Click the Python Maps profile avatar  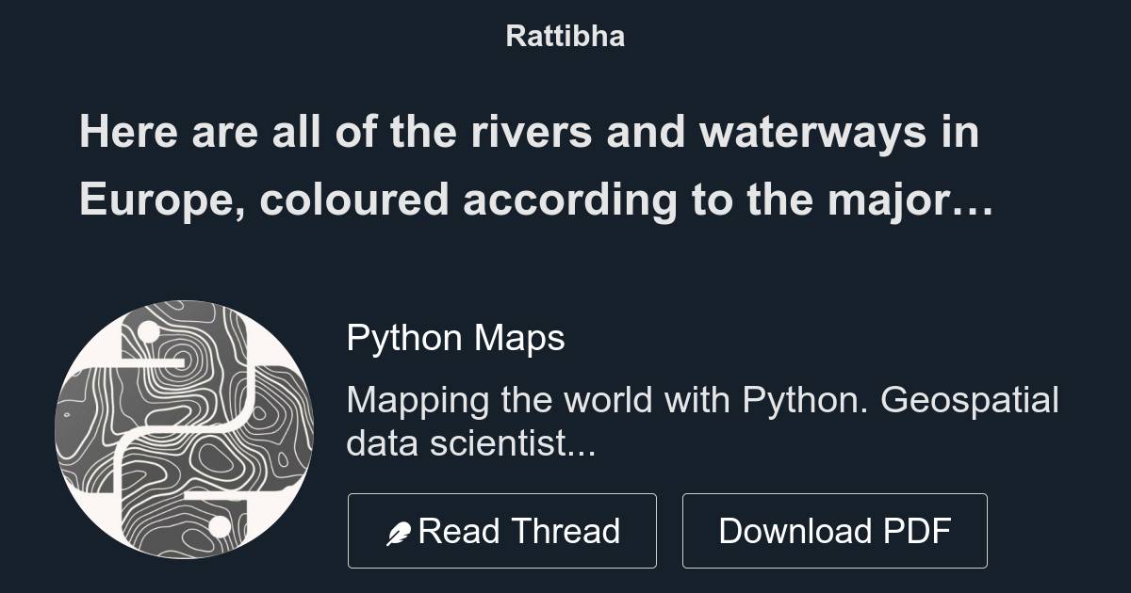185,429
